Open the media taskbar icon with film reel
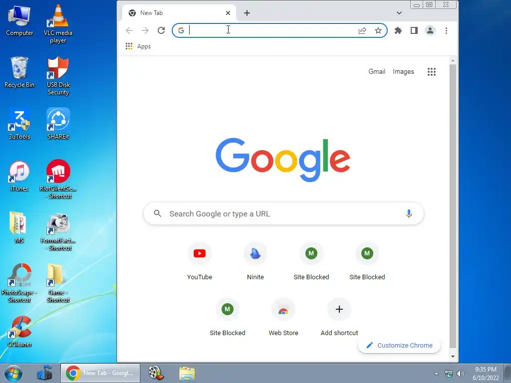 [x=156, y=373]
